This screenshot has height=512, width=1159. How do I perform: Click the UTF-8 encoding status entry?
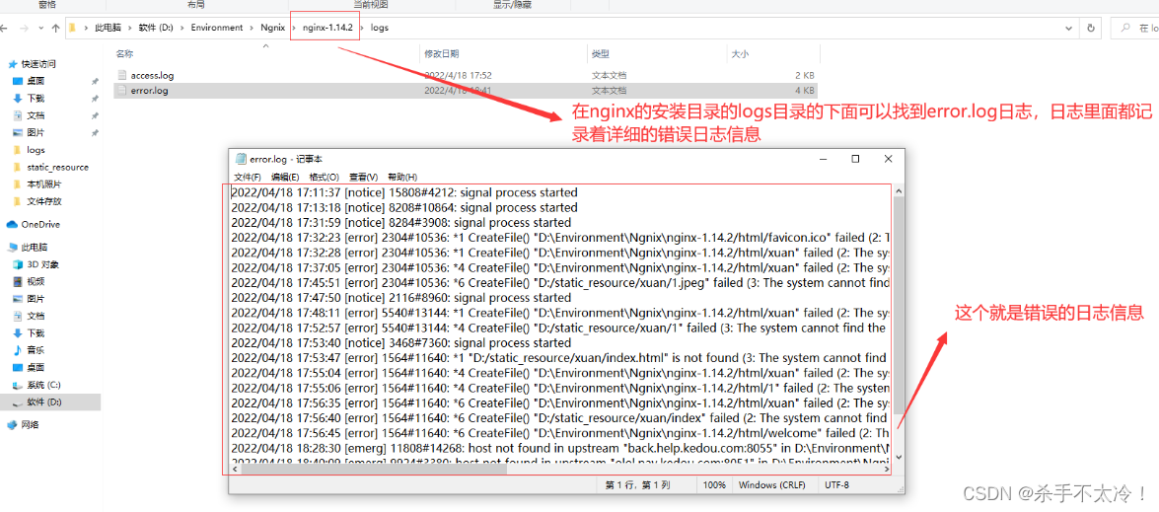(x=836, y=485)
